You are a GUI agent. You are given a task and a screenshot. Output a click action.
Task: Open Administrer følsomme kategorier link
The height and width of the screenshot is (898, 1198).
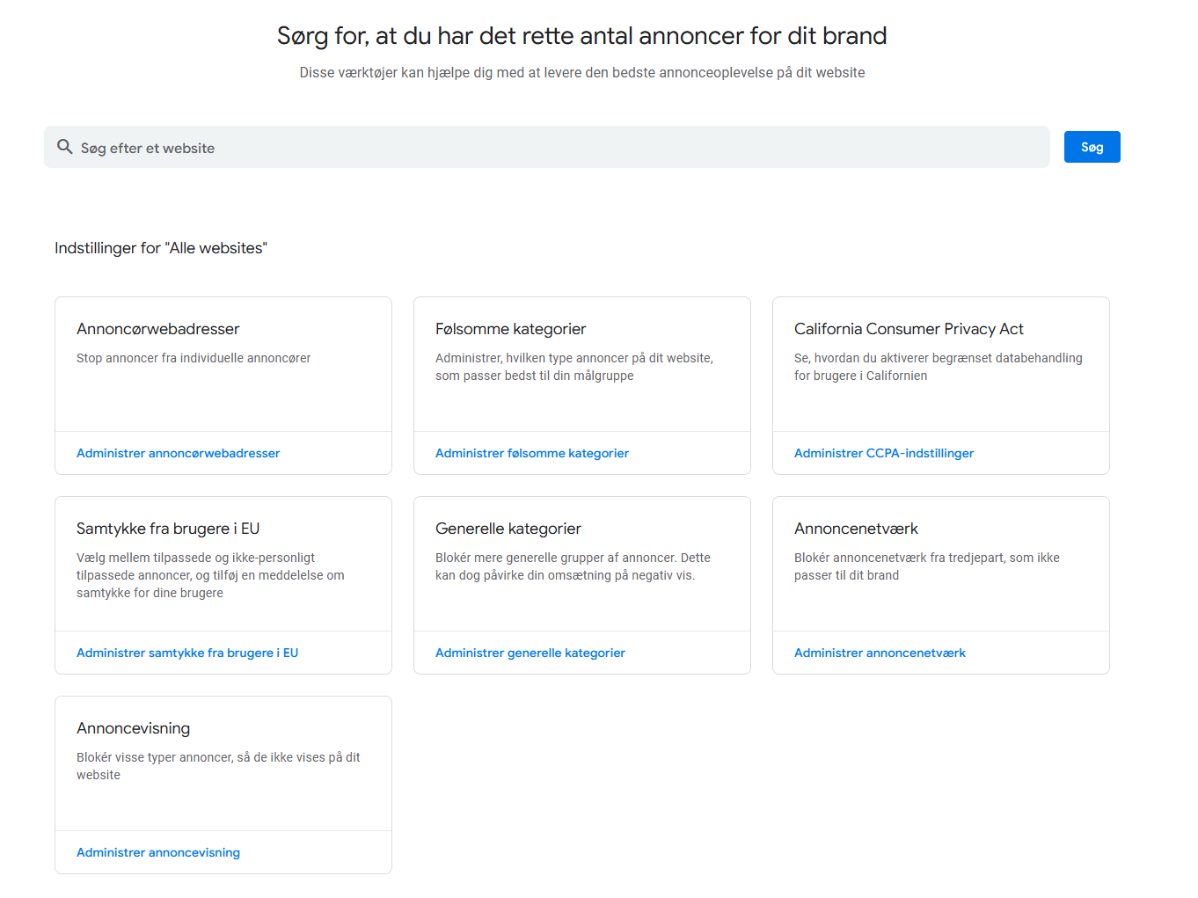coord(531,453)
